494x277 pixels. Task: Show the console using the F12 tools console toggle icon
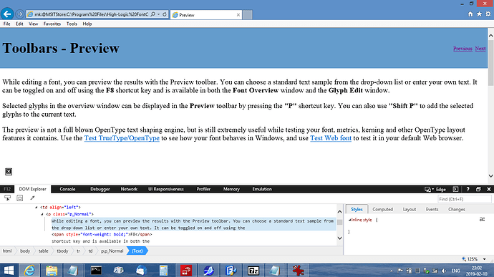pos(455,189)
